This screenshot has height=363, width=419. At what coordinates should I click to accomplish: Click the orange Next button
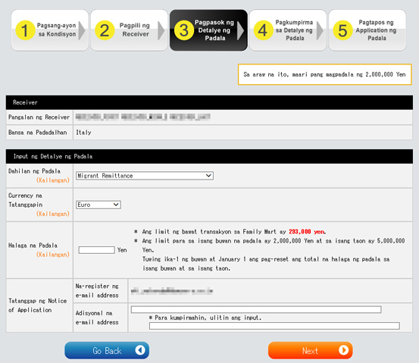[310, 350]
